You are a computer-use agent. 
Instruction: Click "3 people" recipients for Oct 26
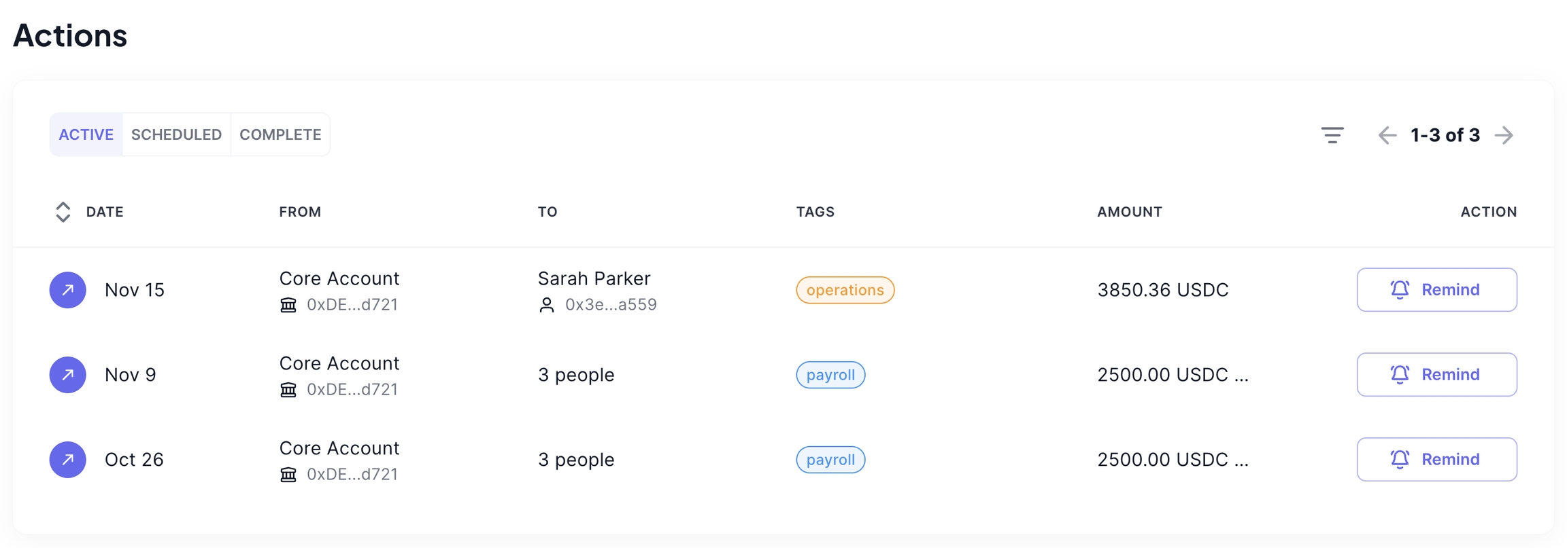click(x=576, y=460)
